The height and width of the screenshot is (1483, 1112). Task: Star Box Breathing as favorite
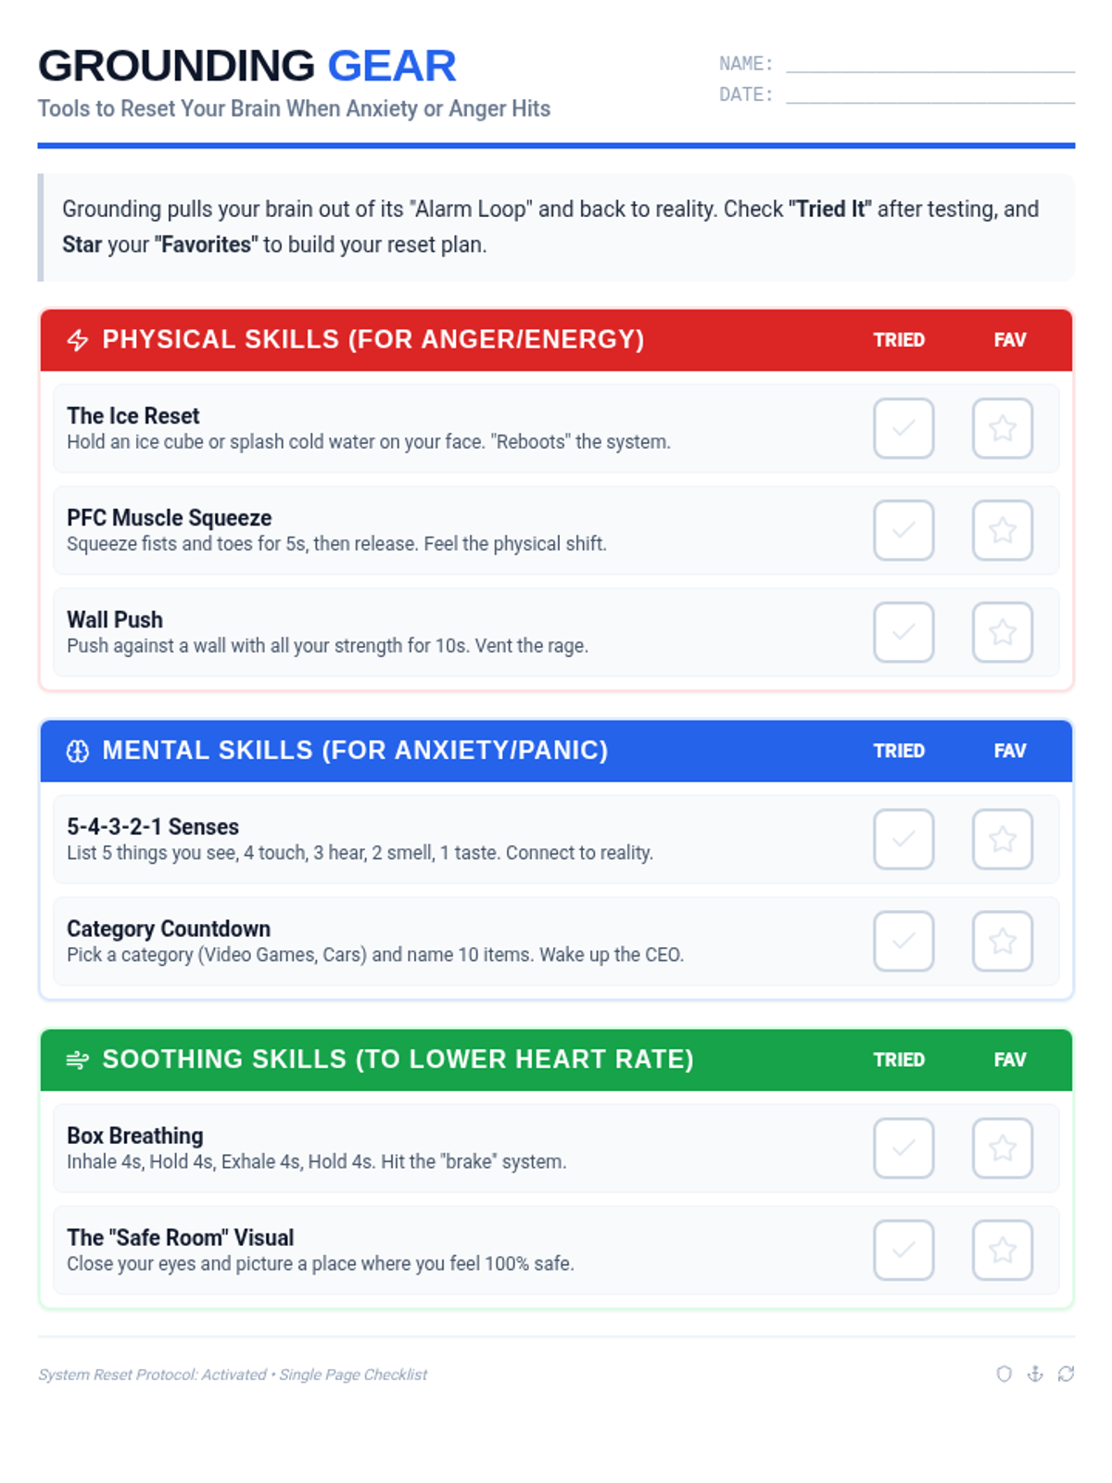1002,1148
